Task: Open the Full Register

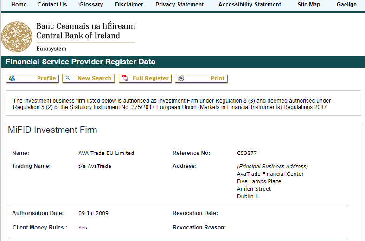Action: click(150, 79)
